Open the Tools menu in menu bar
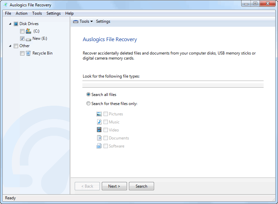 tap(37, 13)
